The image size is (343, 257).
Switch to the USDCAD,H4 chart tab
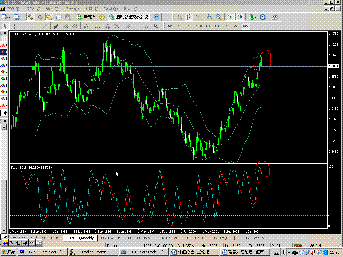[111, 238]
